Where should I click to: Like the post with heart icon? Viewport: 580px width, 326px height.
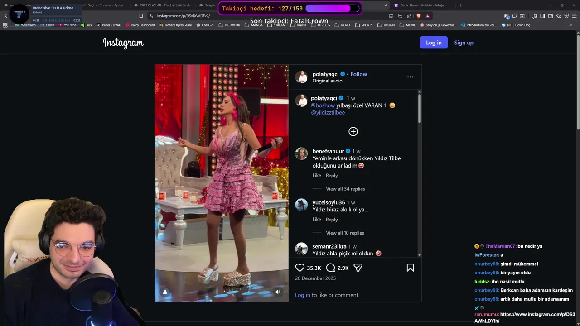click(x=300, y=268)
